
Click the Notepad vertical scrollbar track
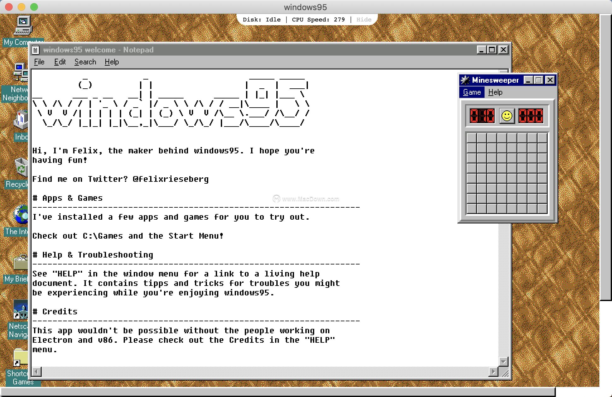[x=503, y=290]
